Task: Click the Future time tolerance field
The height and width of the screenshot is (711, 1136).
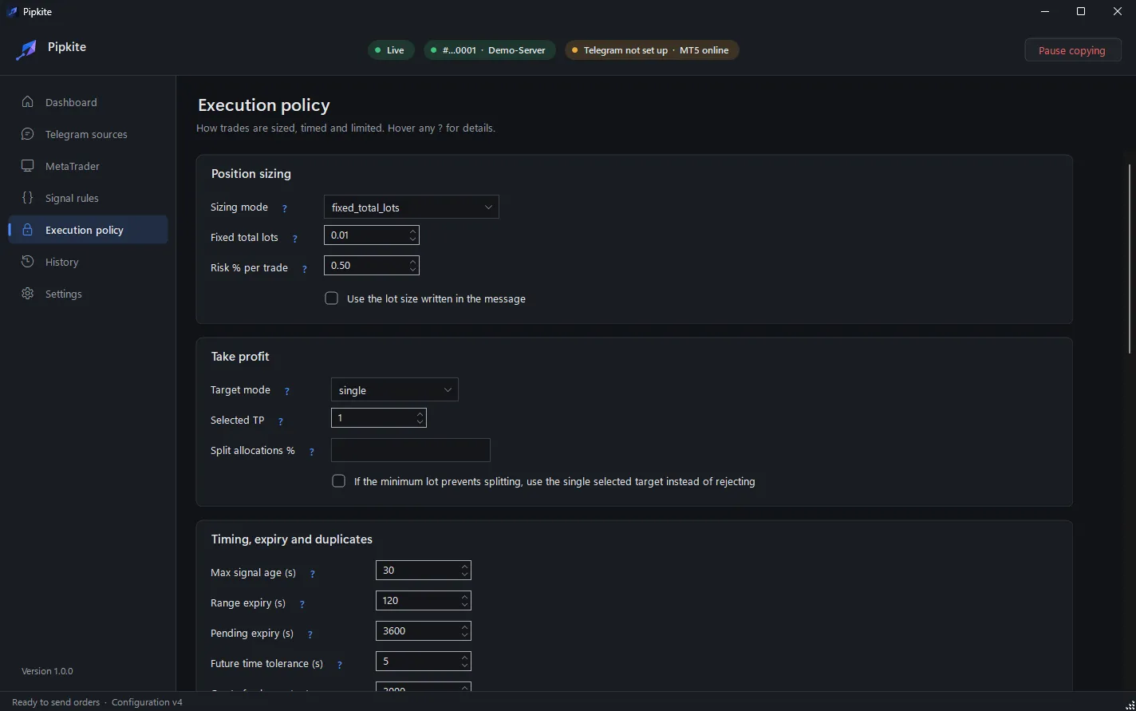Action: click(424, 662)
